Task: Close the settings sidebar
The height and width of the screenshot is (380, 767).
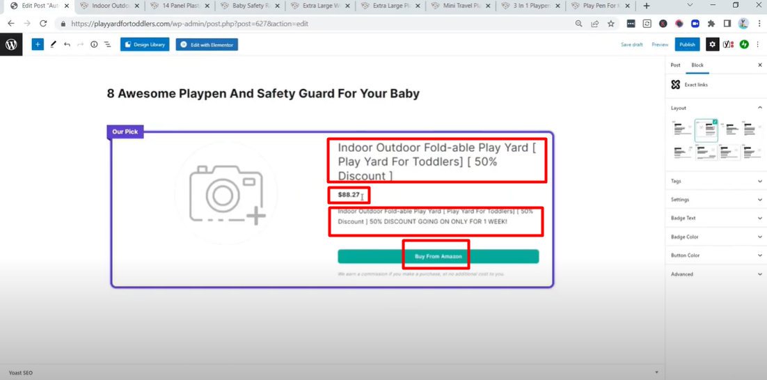Action: coord(759,65)
